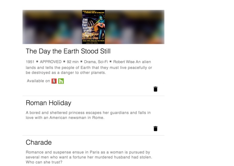
Task: Open the Roman Holiday entry
Action: [x=48, y=103]
